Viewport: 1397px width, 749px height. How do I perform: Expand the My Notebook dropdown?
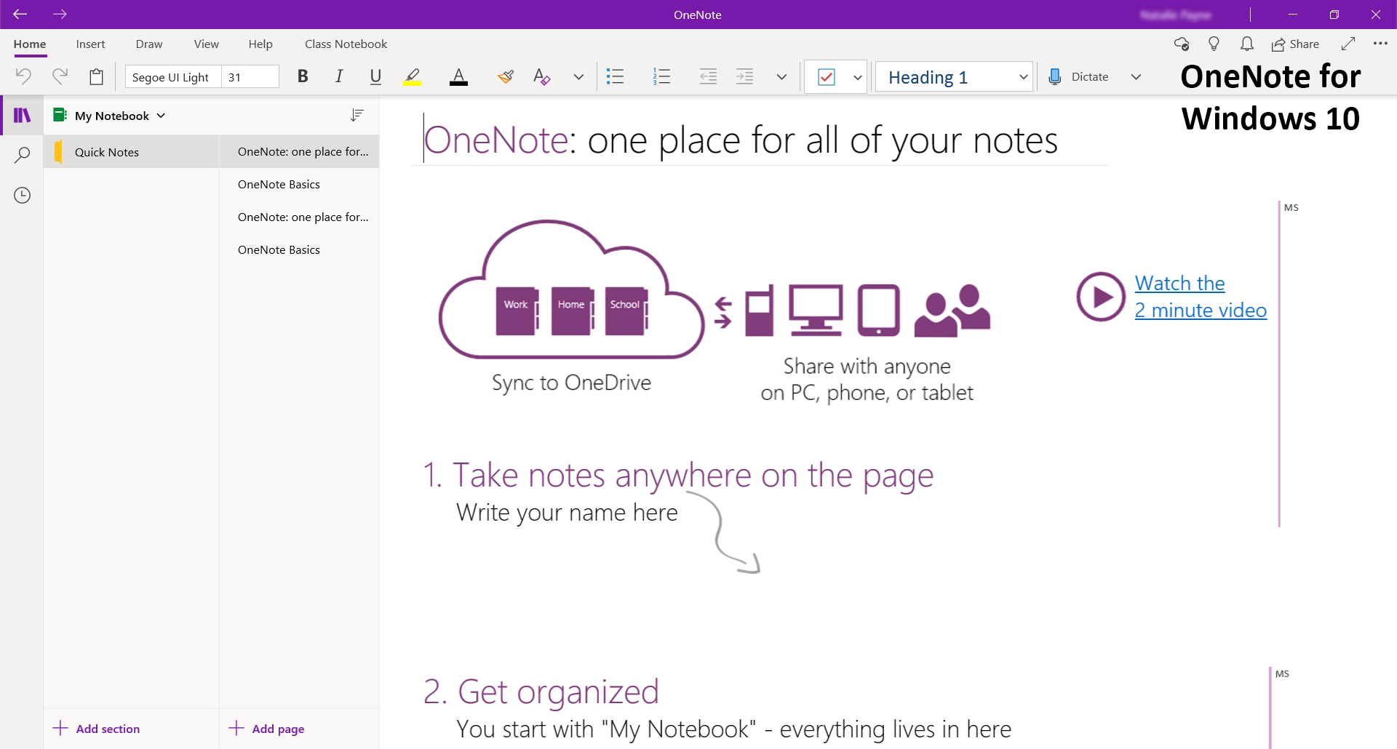click(x=160, y=115)
